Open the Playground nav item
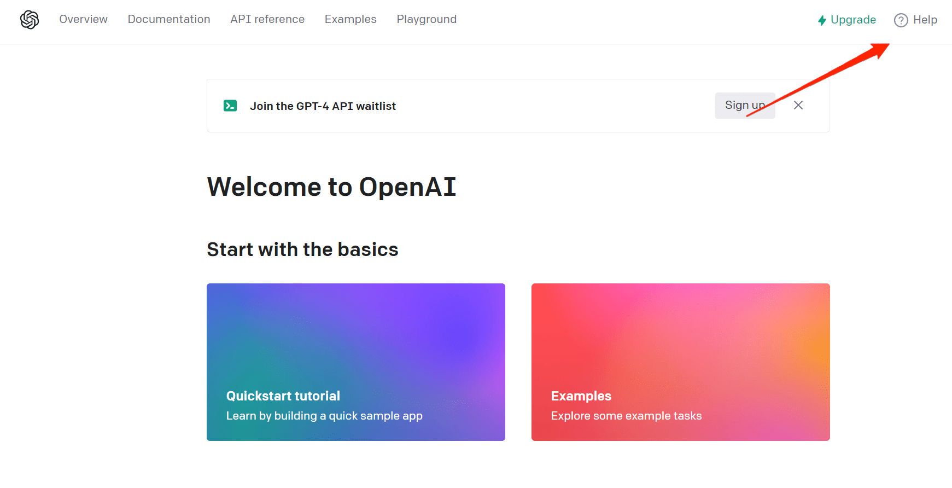 coord(427,19)
